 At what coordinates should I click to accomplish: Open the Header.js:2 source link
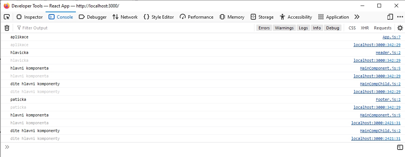click(x=388, y=53)
